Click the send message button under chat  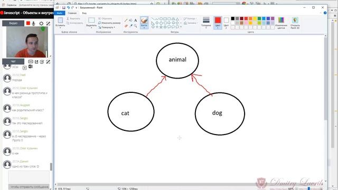click(x=29, y=187)
